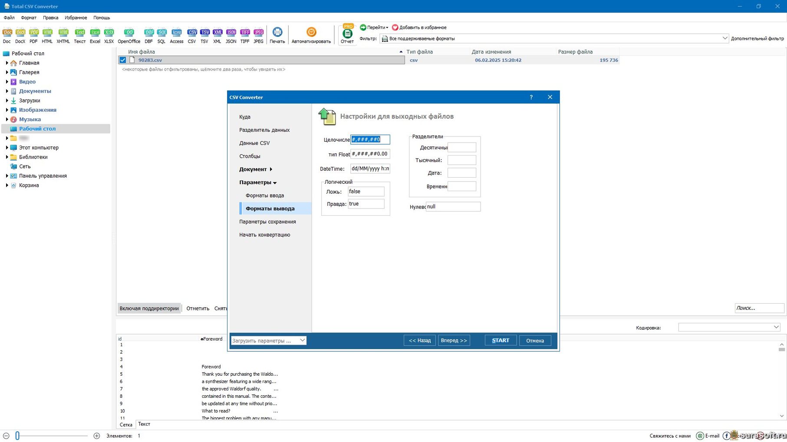
Task: Click Добавить в избранное heart button
Action: [x=419, y=27]
